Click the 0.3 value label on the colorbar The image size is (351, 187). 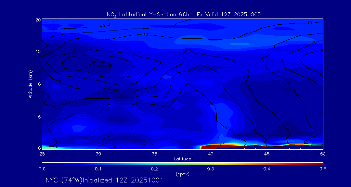(x=211, y=169)
